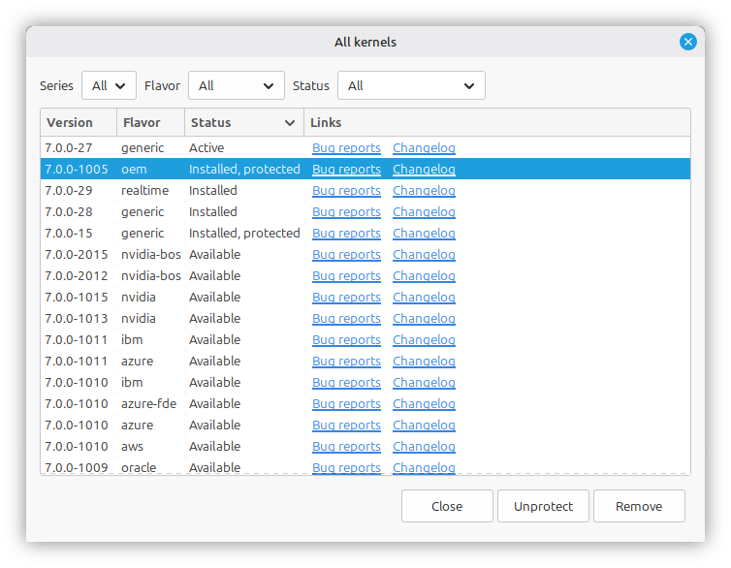Viewport: 731px width, 568px height.
Task: Open Changelog for 7.0.0-15 generic
Action: coord(424,233)
